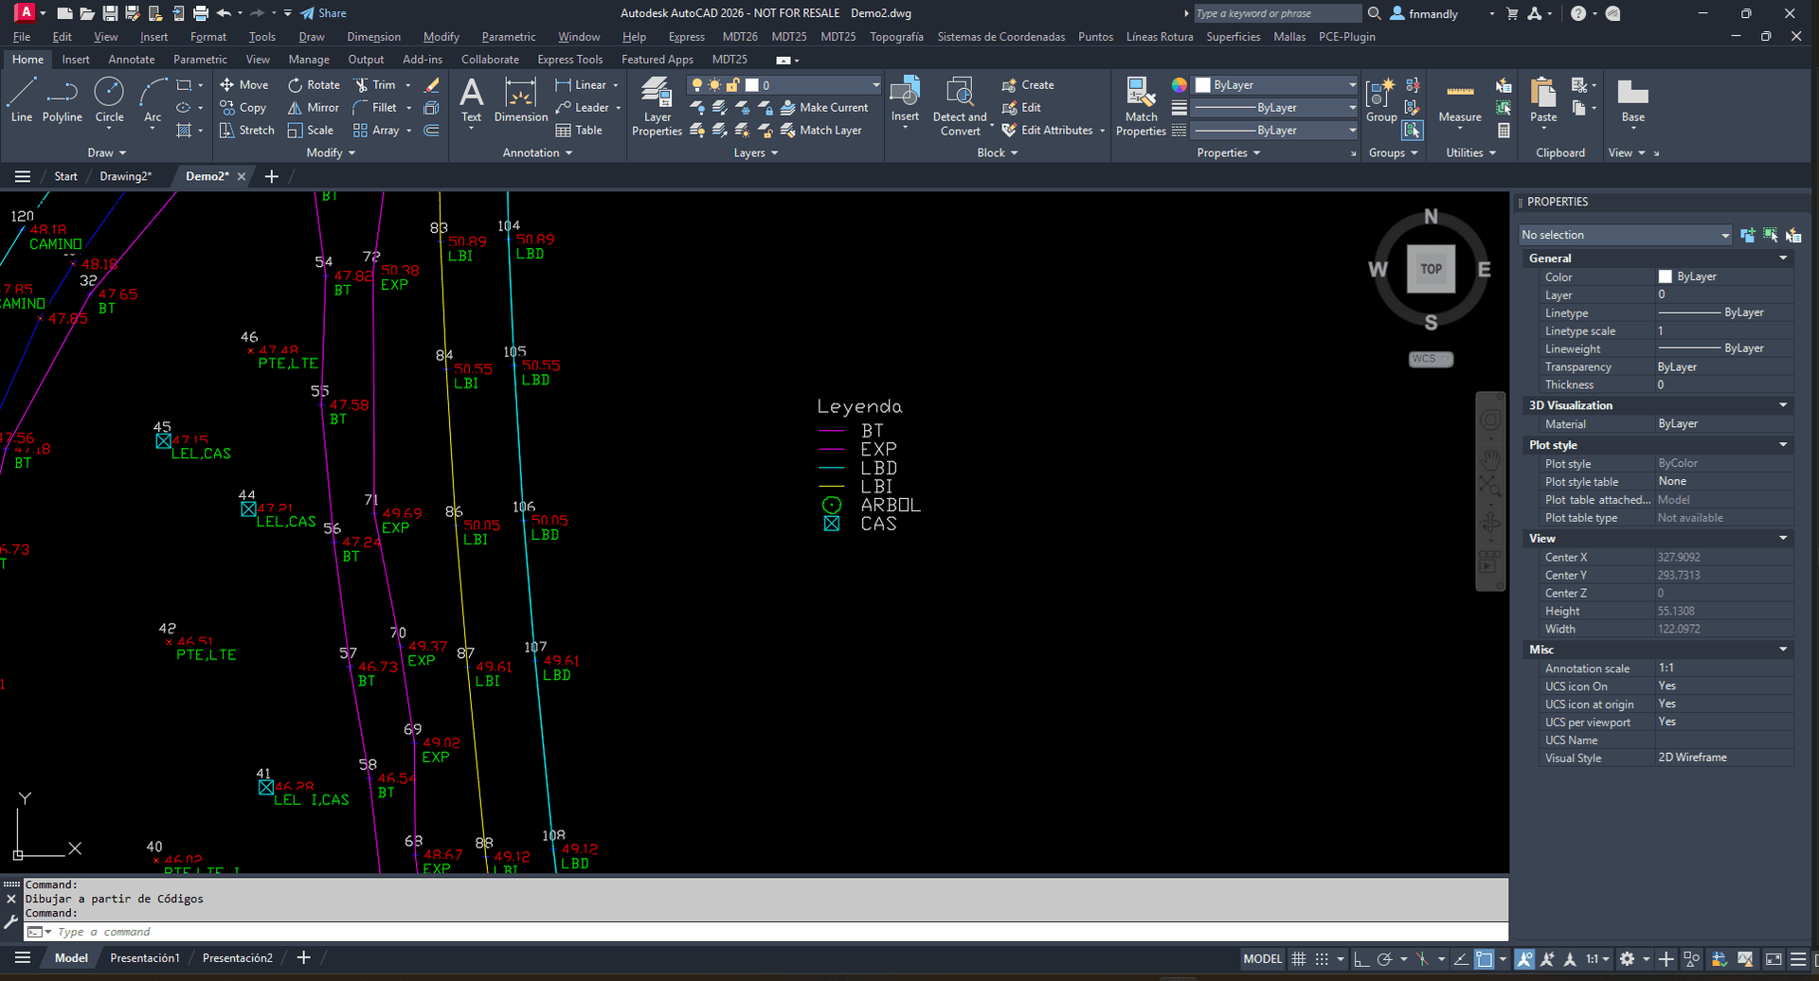This screenshot has height=981, width=1819.
Task: Collapse the Plot style section
Action: (x=1783, y=445)
